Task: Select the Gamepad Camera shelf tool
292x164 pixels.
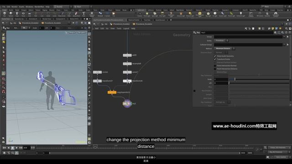Action: tap(276, 14)
